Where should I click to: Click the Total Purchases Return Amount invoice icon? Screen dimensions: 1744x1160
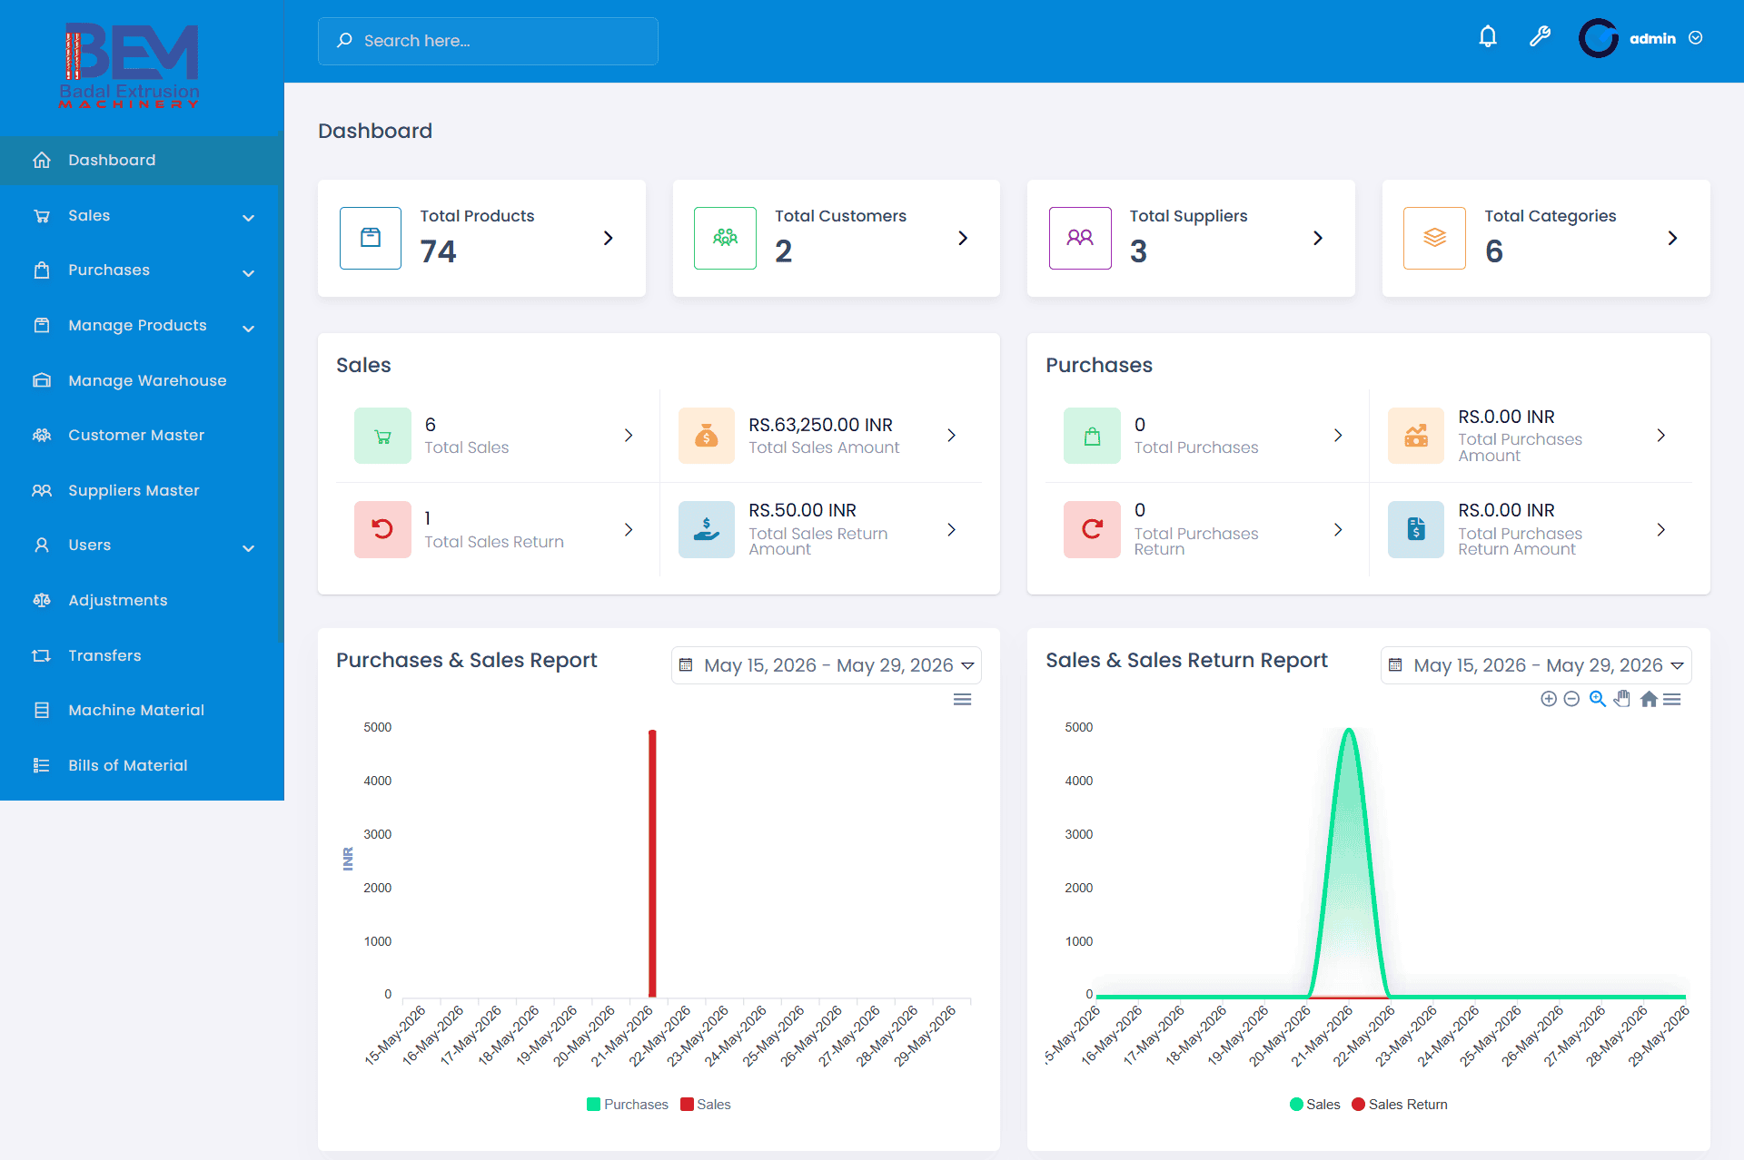tap(1416, 529)
